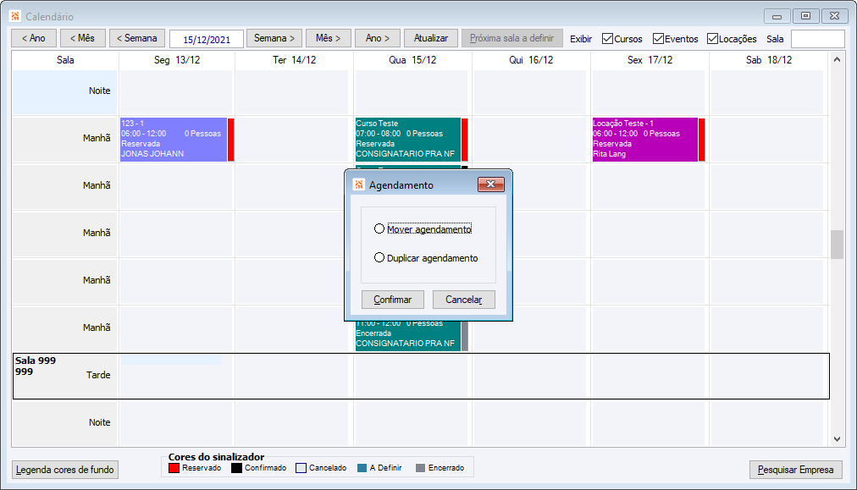Click the Confirmado black legend swatch
The image size is (857, 490).
236,468
